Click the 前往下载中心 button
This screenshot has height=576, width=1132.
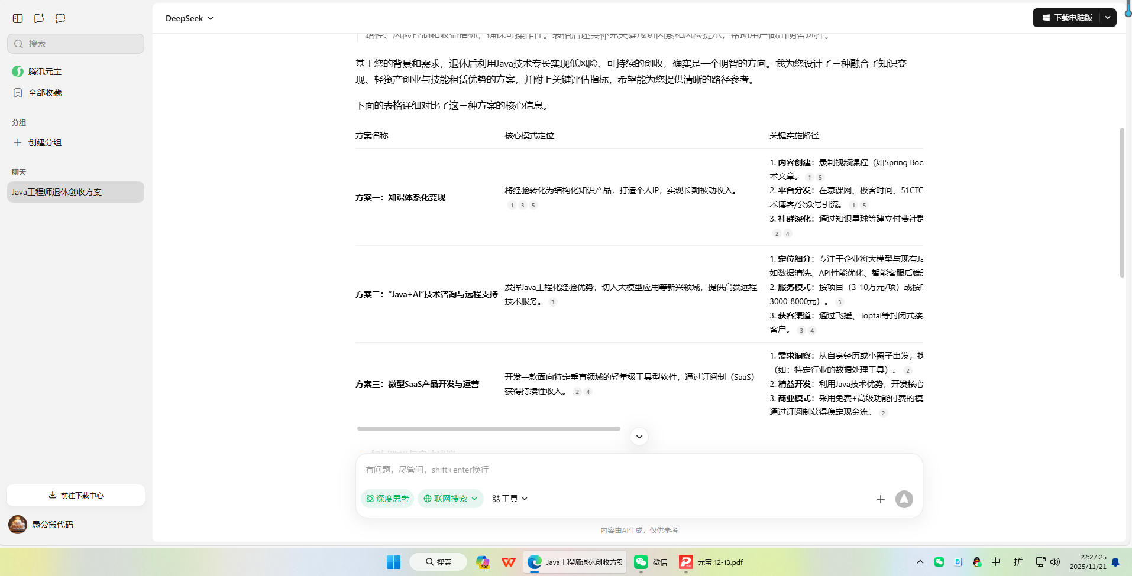point(75,495)
